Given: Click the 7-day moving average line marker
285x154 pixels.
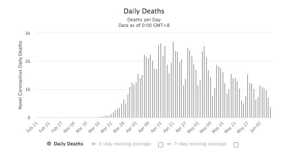Looking at the screenshot, I should (169, 144).
